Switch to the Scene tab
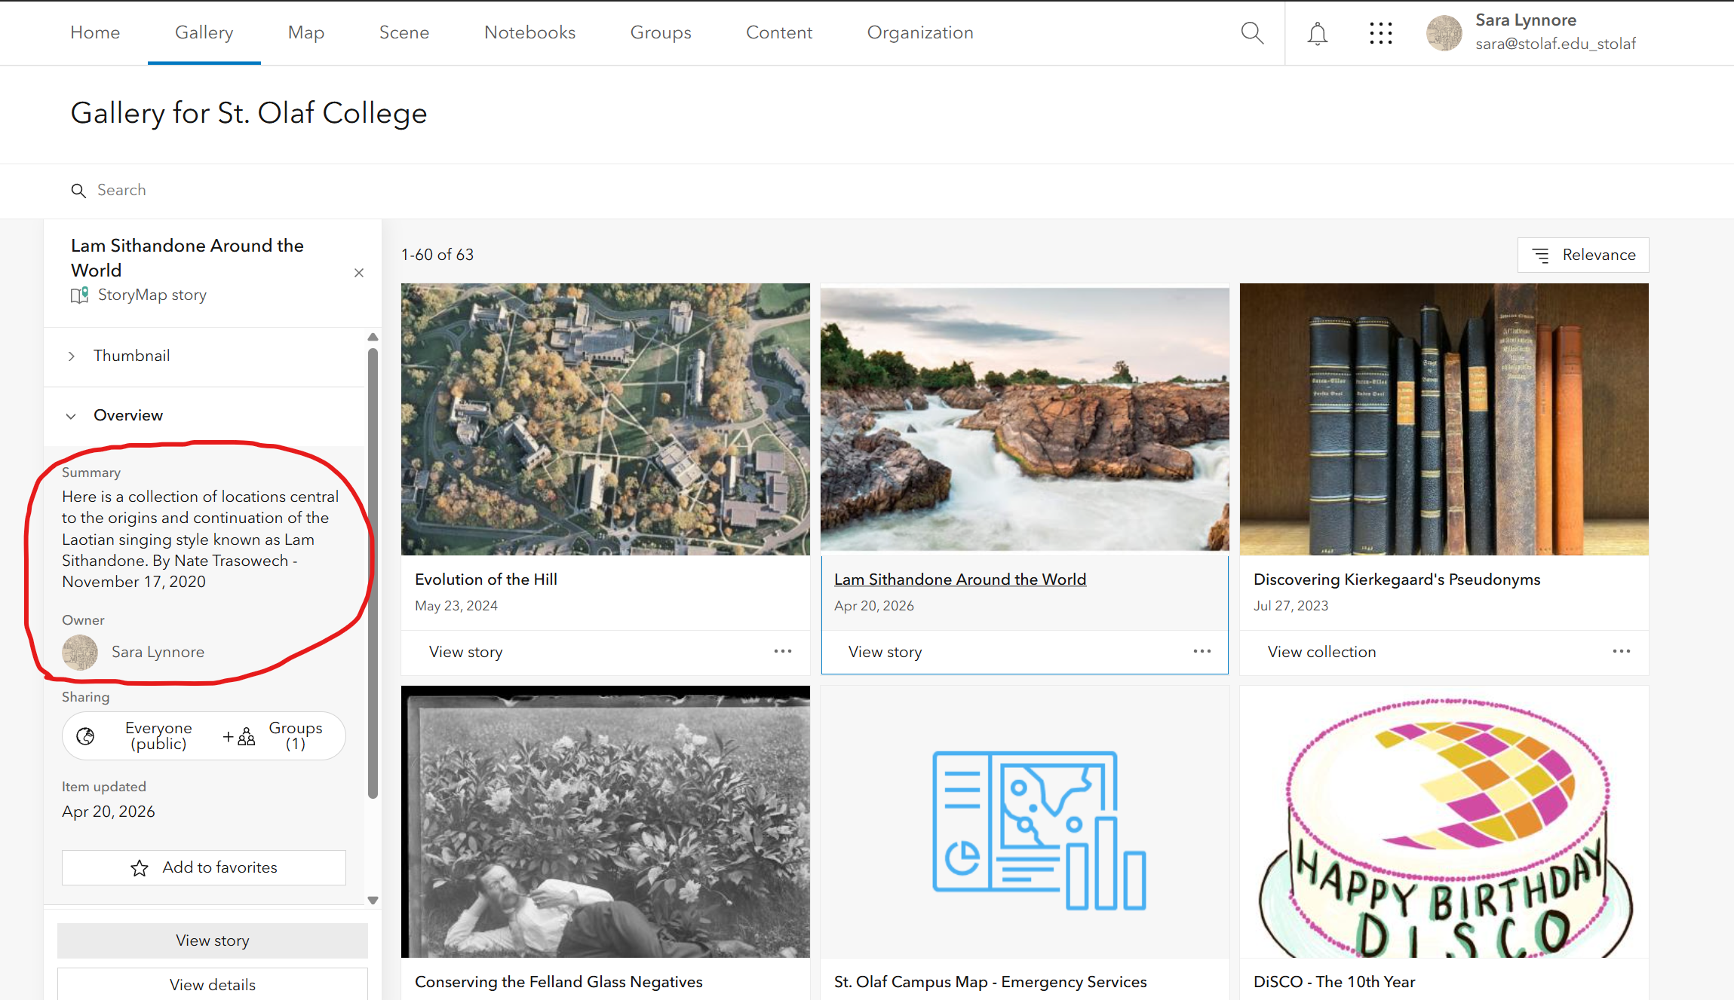 click(x=404, y=32)
